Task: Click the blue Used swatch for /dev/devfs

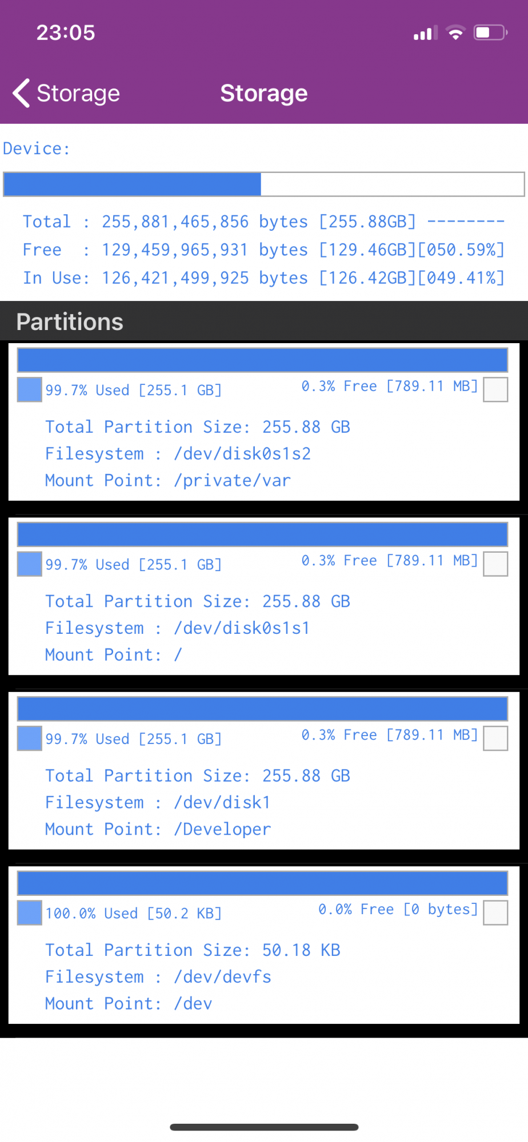Action: coord(30,912)
